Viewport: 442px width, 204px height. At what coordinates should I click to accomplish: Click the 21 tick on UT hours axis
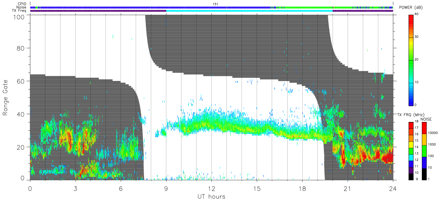347,188
